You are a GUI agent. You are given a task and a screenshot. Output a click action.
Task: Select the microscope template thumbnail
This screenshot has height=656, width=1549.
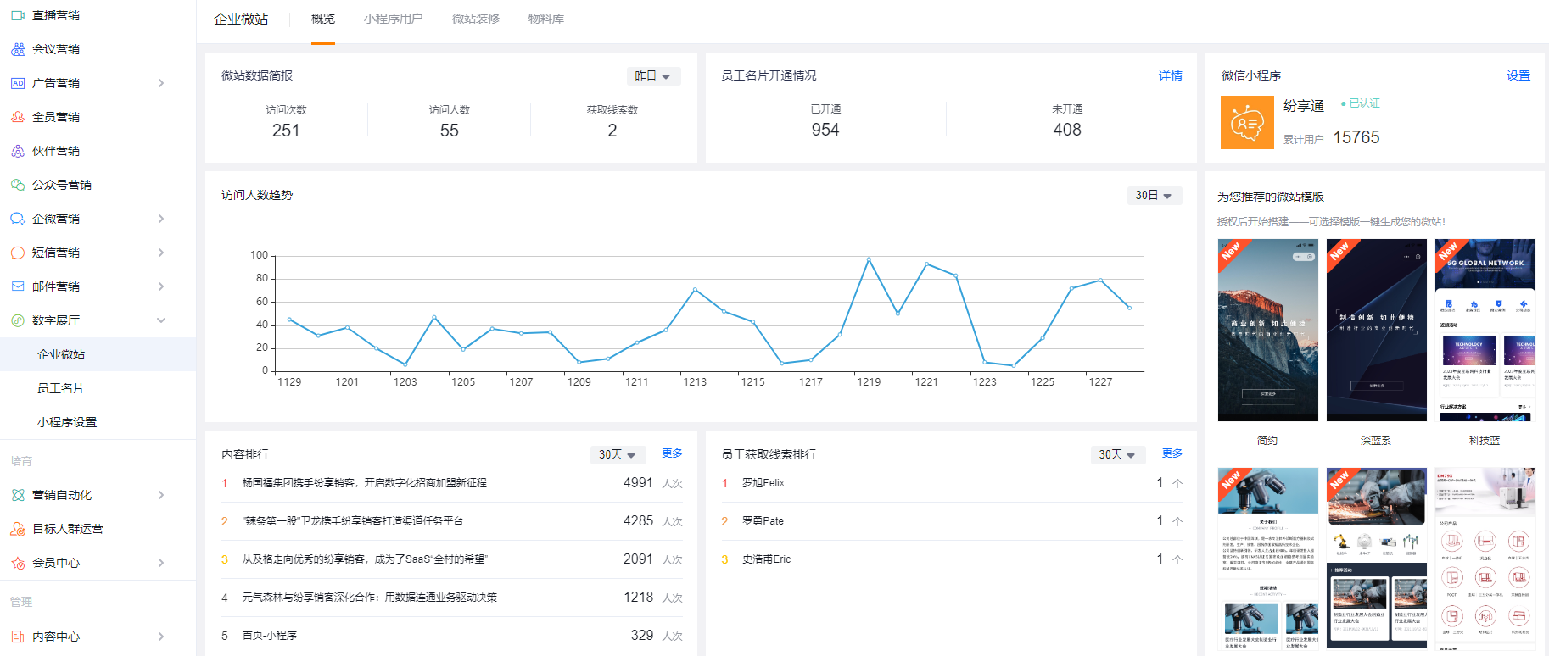coord(1268,559)
